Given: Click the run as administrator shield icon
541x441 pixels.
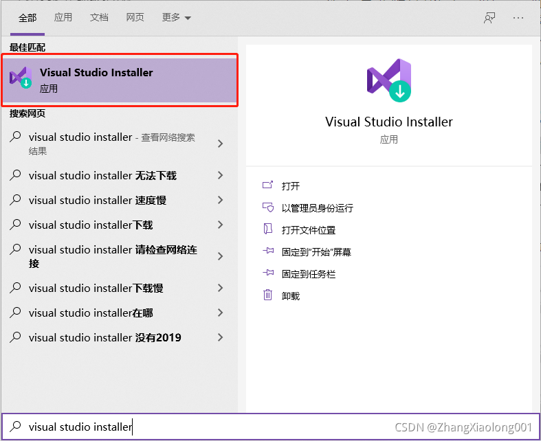Looking at the screenshot, I should (x=267, y=207).
